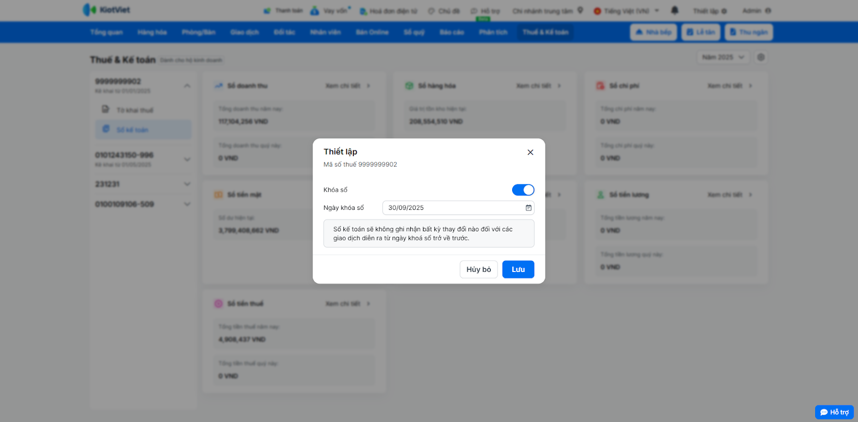Collapse the 9999999902 tax code section
This screenshot has width=858, height=422.
click(187, 86)
